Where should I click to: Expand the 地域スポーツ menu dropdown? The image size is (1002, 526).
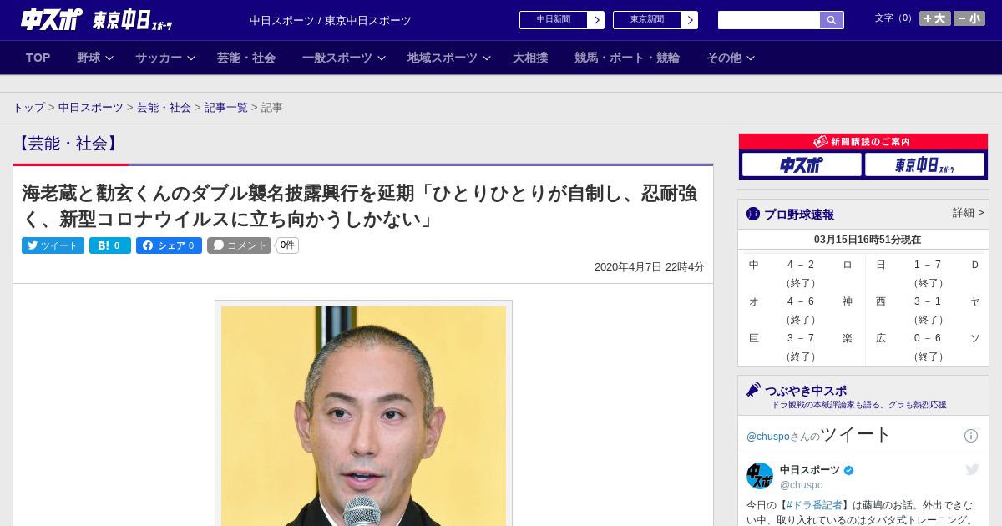click(449, 58)
